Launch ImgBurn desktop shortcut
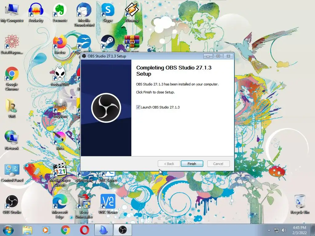315x236 pixels. pyautogui.click(x=60, y=108)
